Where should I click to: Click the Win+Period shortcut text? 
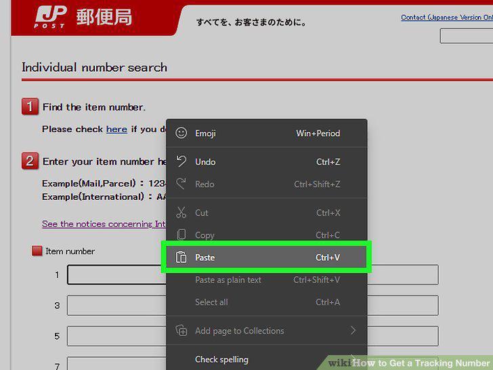pos(318,133)
